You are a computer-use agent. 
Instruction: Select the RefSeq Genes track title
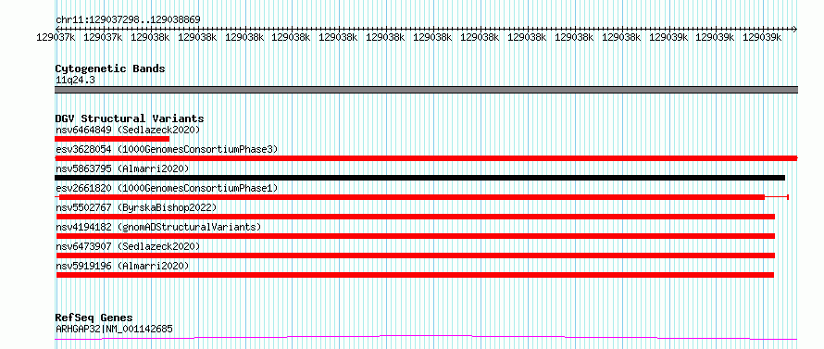[x=94, y=318]
